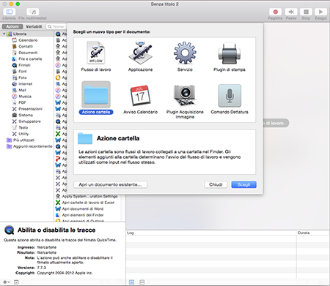330x286 pixels.
Task: Select Apri documenti di Word action
Action: 82,208
